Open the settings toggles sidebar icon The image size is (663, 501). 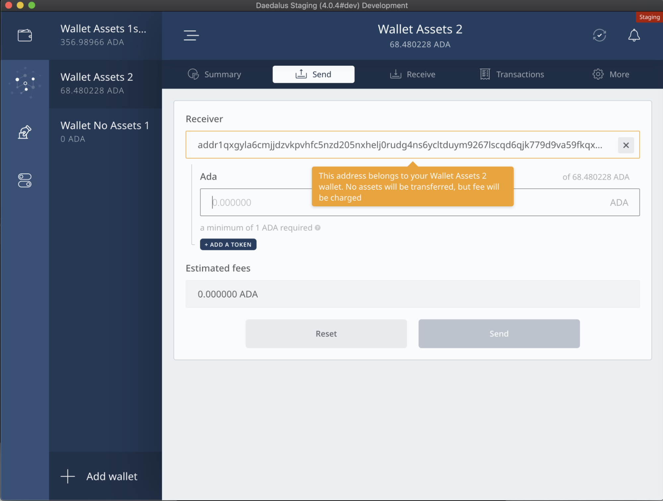(x=25, y=180)
